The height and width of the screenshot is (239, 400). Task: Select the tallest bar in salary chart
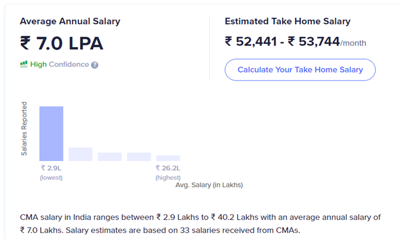51,134
